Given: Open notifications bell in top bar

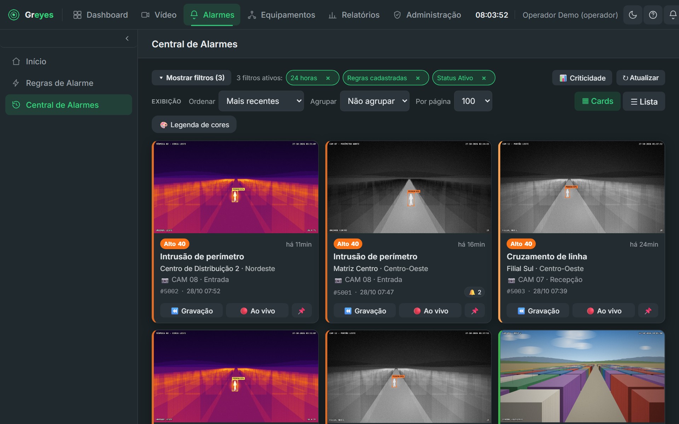Looking at the screenshot, I should [x=673, y=15].
